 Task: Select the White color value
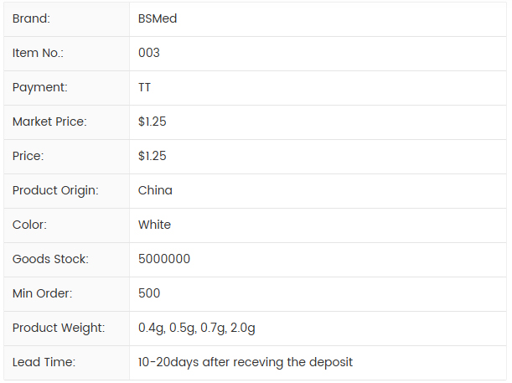pos(154,225)
